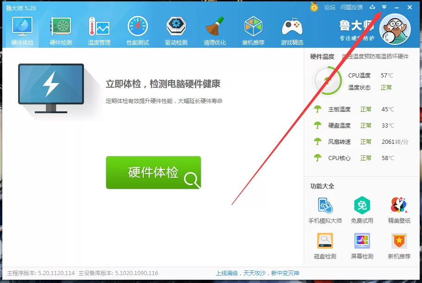Go to 驱动检测 tab

[176, 31]
